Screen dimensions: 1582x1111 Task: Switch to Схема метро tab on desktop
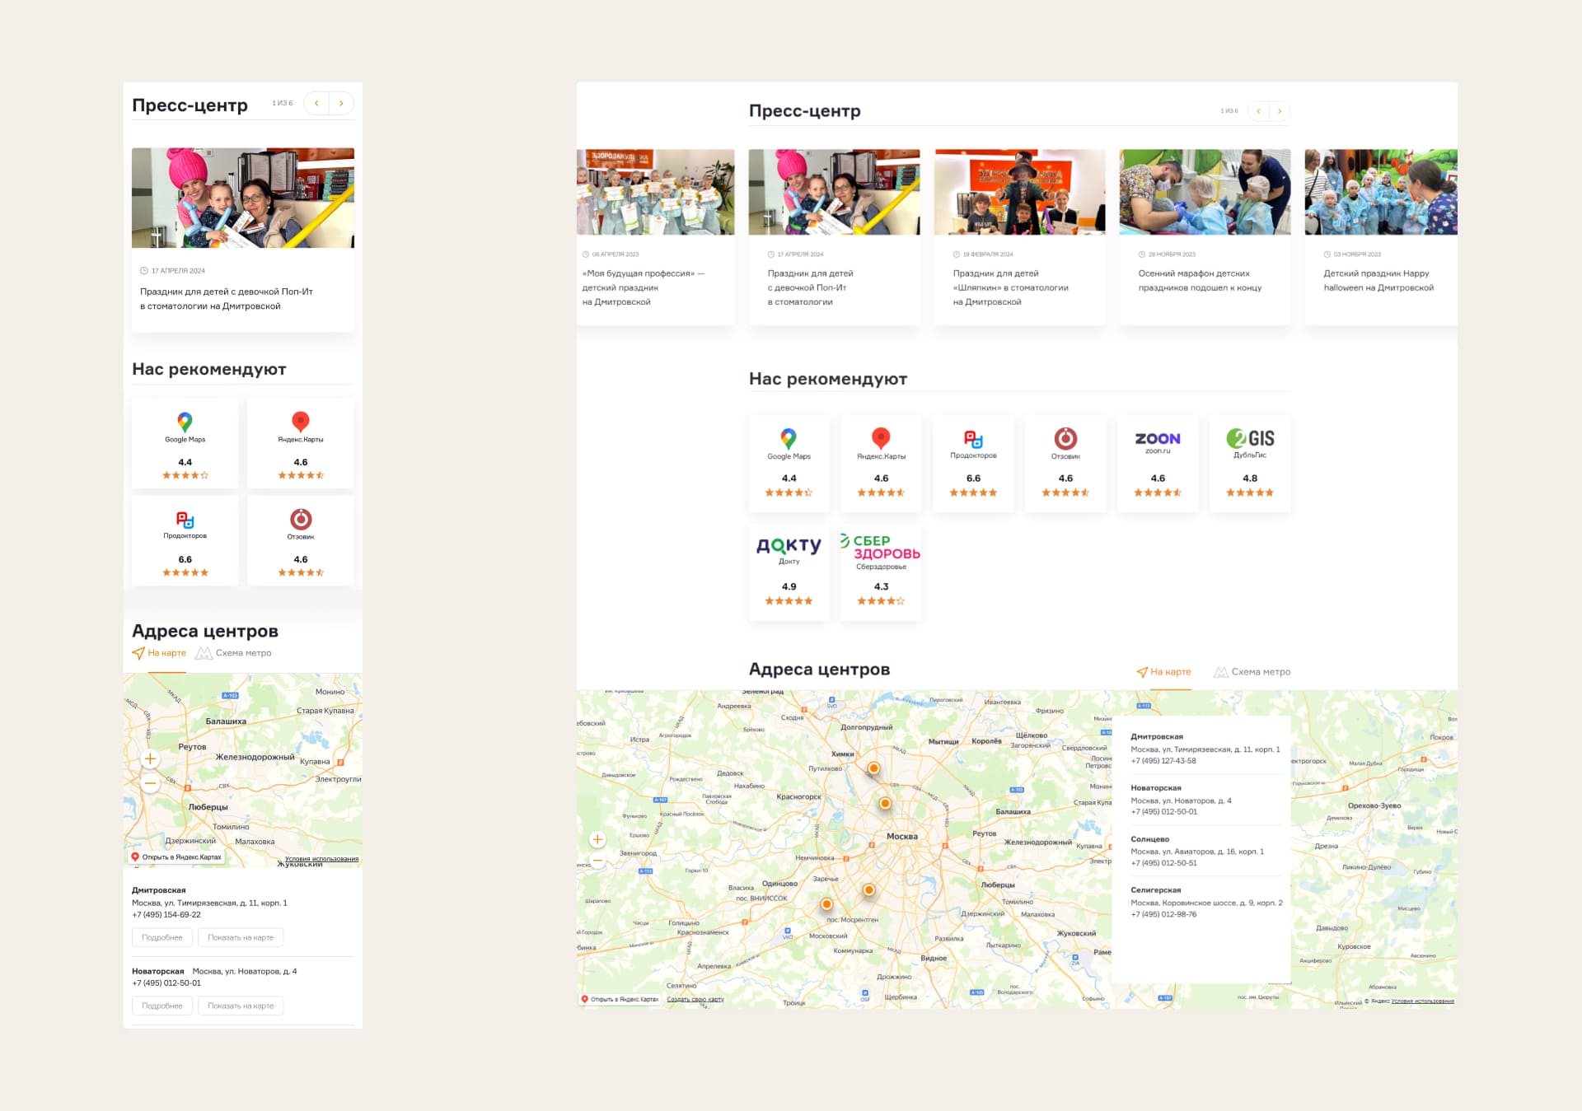pyautogui.click(x=1252, y=672)
